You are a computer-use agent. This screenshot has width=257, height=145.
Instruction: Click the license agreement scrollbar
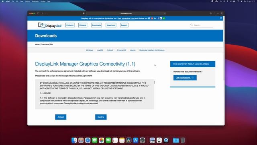154,82
